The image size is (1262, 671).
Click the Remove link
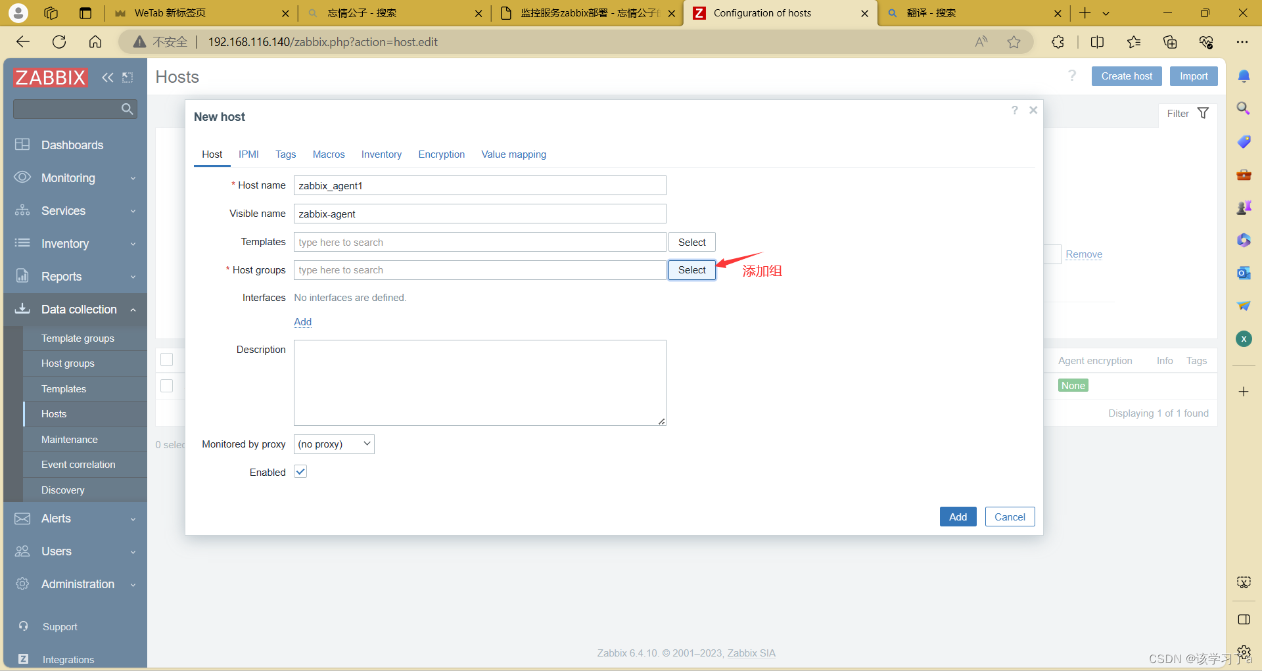[x=1084, y=254]
